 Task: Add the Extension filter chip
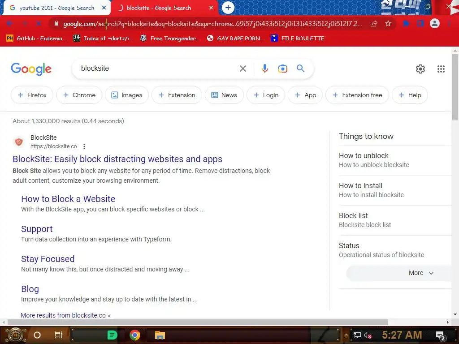pyautogui.click(x=177, y=95)
